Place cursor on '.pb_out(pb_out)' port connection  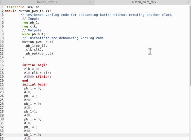(x=39, y=53)
